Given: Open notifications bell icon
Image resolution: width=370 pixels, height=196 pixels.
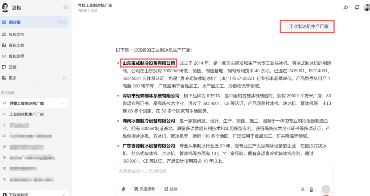Looking at the screenshot, I should 357,7.
